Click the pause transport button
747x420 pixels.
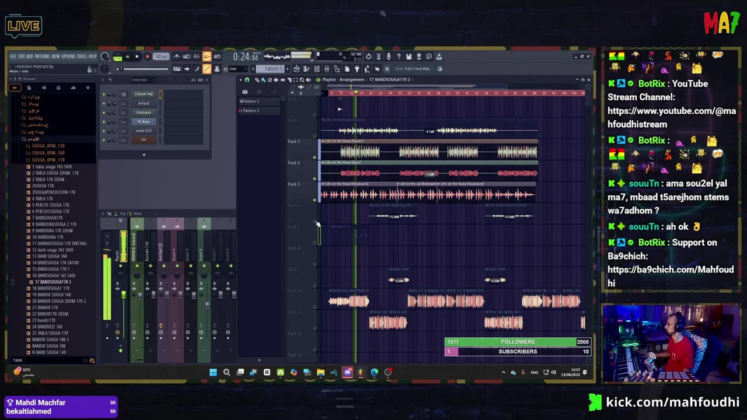[x=127, y=57]
